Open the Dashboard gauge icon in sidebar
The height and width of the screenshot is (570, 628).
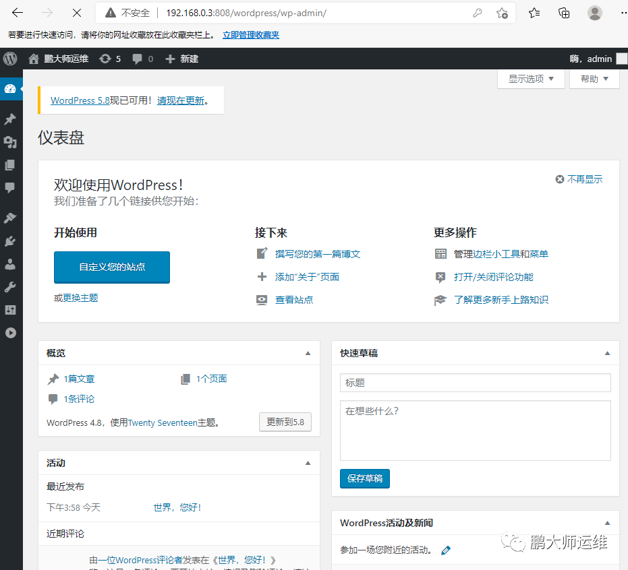tap(10, 89)
